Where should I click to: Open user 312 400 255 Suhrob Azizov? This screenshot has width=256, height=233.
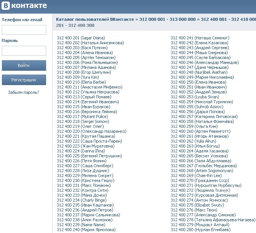pos(197,107)
